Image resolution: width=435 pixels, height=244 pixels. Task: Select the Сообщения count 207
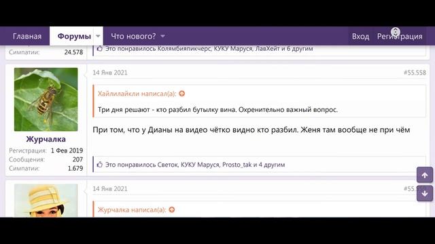coord(77,159)
